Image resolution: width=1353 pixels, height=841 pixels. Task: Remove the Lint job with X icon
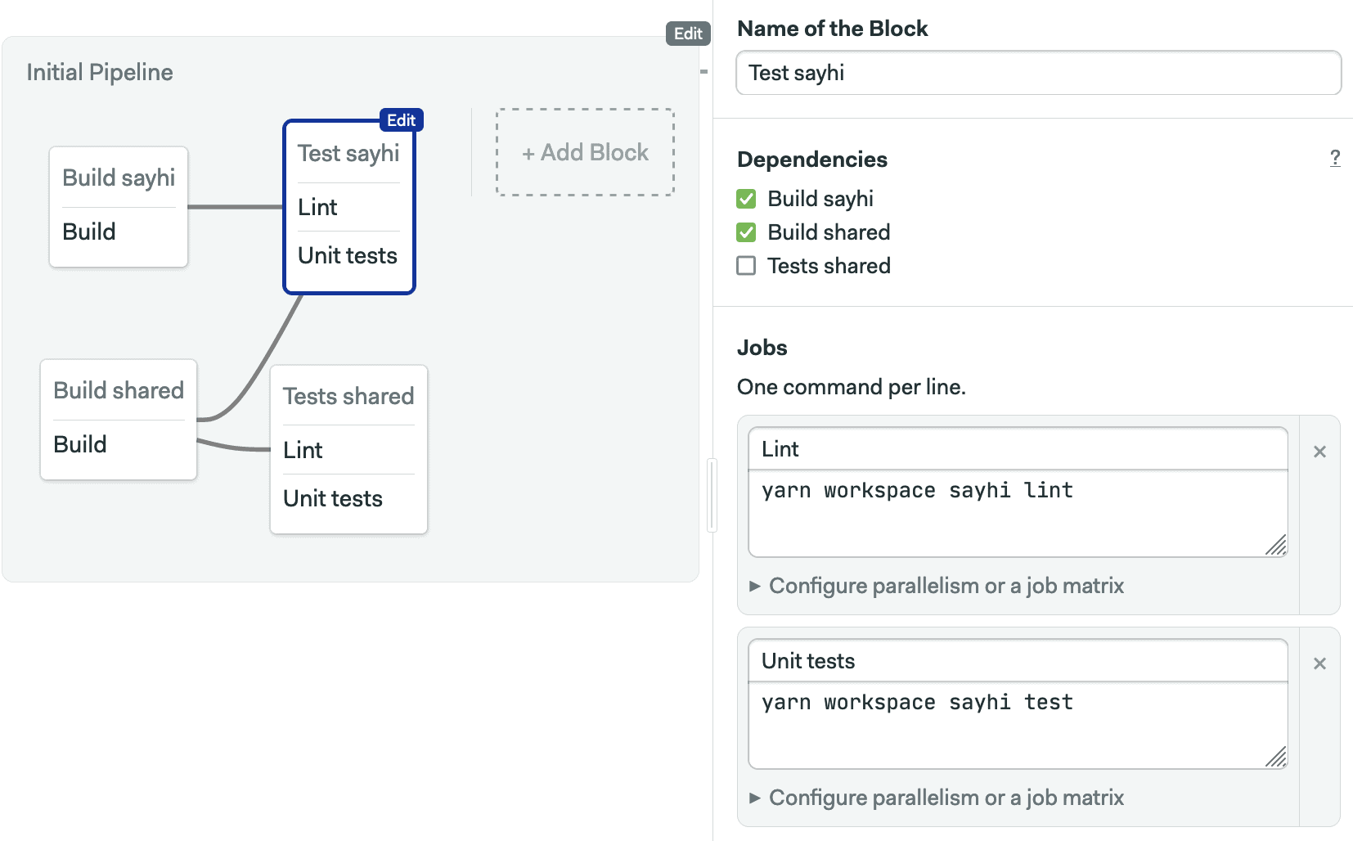pos(1319,452)
